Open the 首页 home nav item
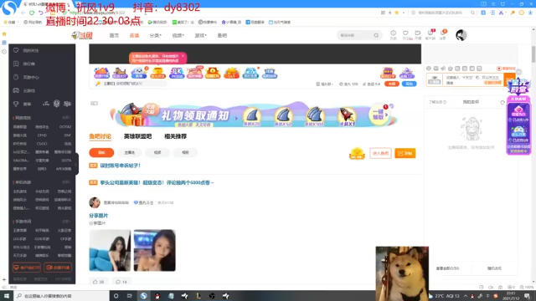This screenshot has height=301, width=536. tap(114, 35)
